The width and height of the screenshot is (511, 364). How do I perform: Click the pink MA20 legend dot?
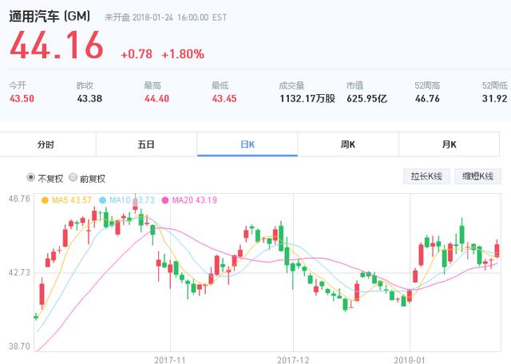(165, 200)
